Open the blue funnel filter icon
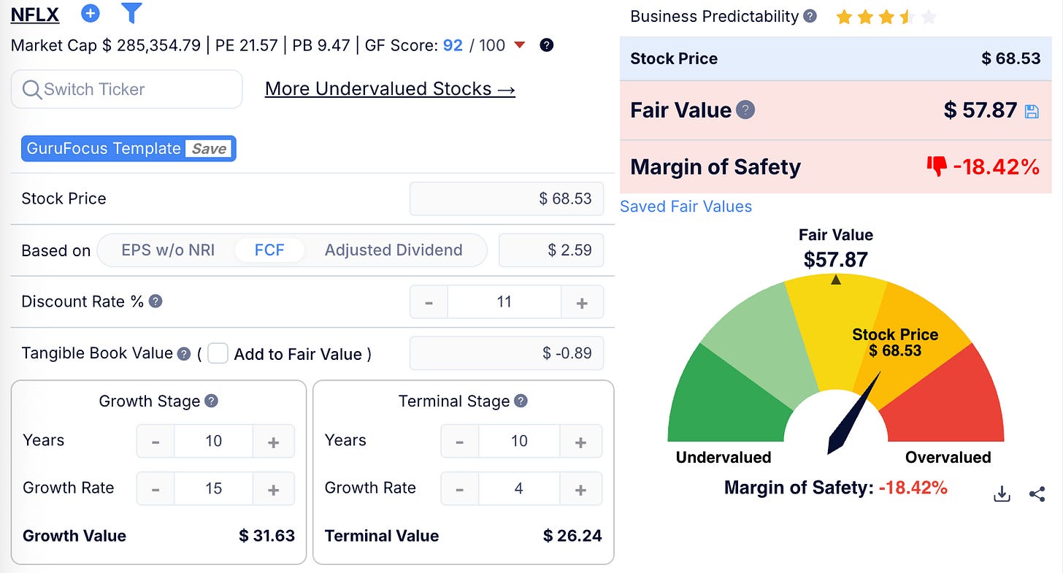The height and width of the screenshot is (573, 1063). pyautogui.click(x=131, y=13)
